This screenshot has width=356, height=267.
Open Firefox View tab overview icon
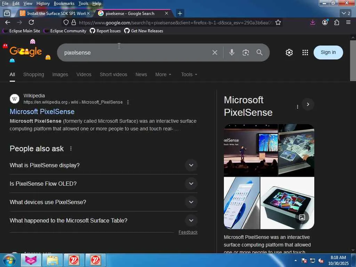point(7,14)
